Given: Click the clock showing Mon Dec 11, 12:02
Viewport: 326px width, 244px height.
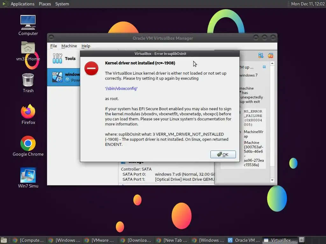Looking at the screenshot, I should 308,4.
